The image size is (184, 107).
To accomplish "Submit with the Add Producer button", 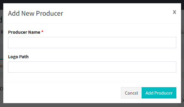I will [159, 93].
